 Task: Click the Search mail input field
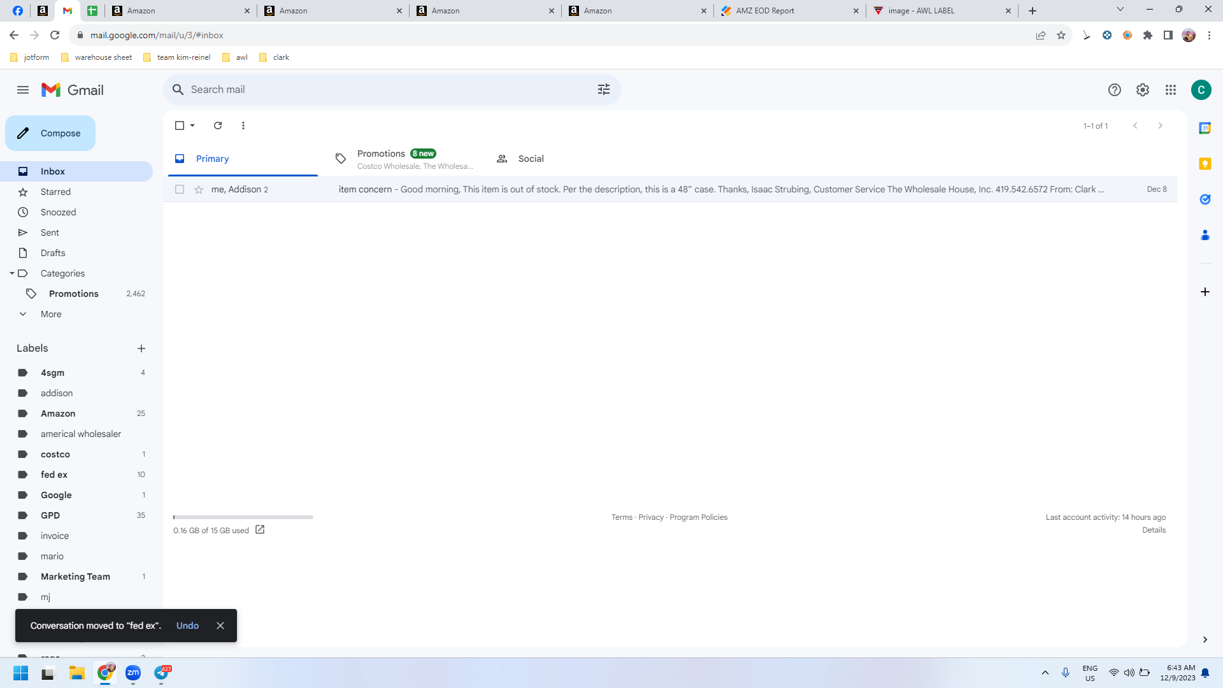click(x=389, y=90)
